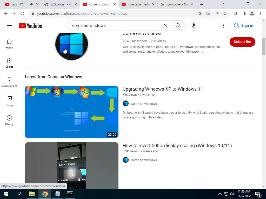Open Shorts in the sidebar
Viewport: 266px width, 199px height.
(9, 63)
